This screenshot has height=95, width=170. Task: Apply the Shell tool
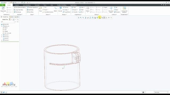click(81, 10)
